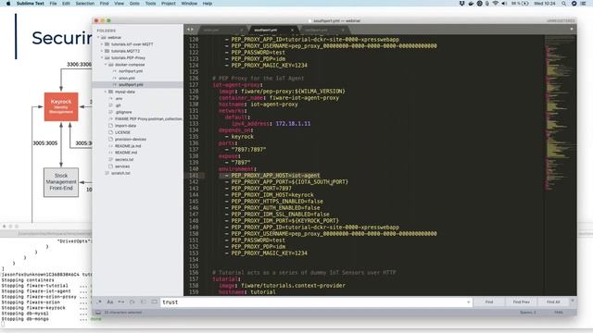
Task: Open README.ja.md in the sidebar
Action: click(x=128, y=146)
